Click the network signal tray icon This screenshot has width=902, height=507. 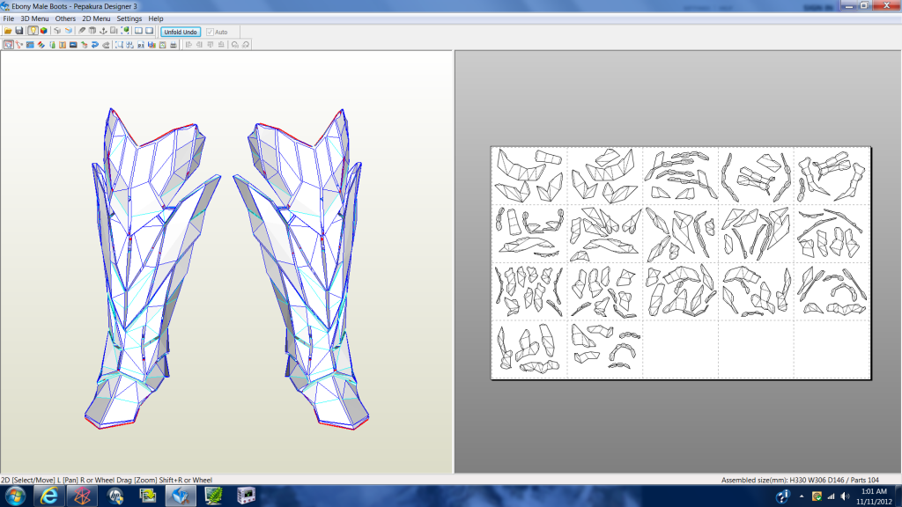tap(831, 496)
